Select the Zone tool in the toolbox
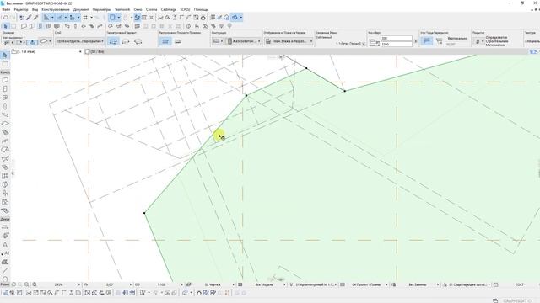The image size is (540, 303). click(x=5, y=202)
